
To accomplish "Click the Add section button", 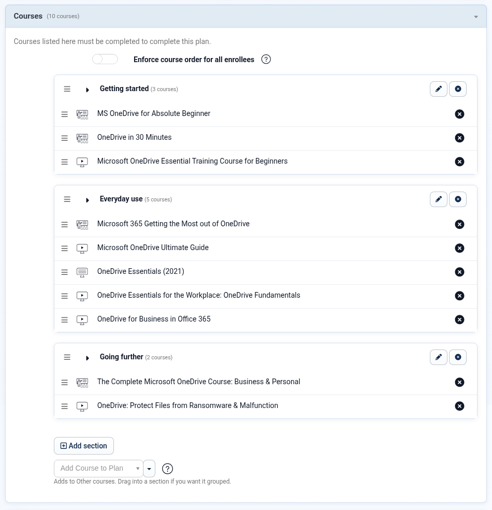I will 83,446.
